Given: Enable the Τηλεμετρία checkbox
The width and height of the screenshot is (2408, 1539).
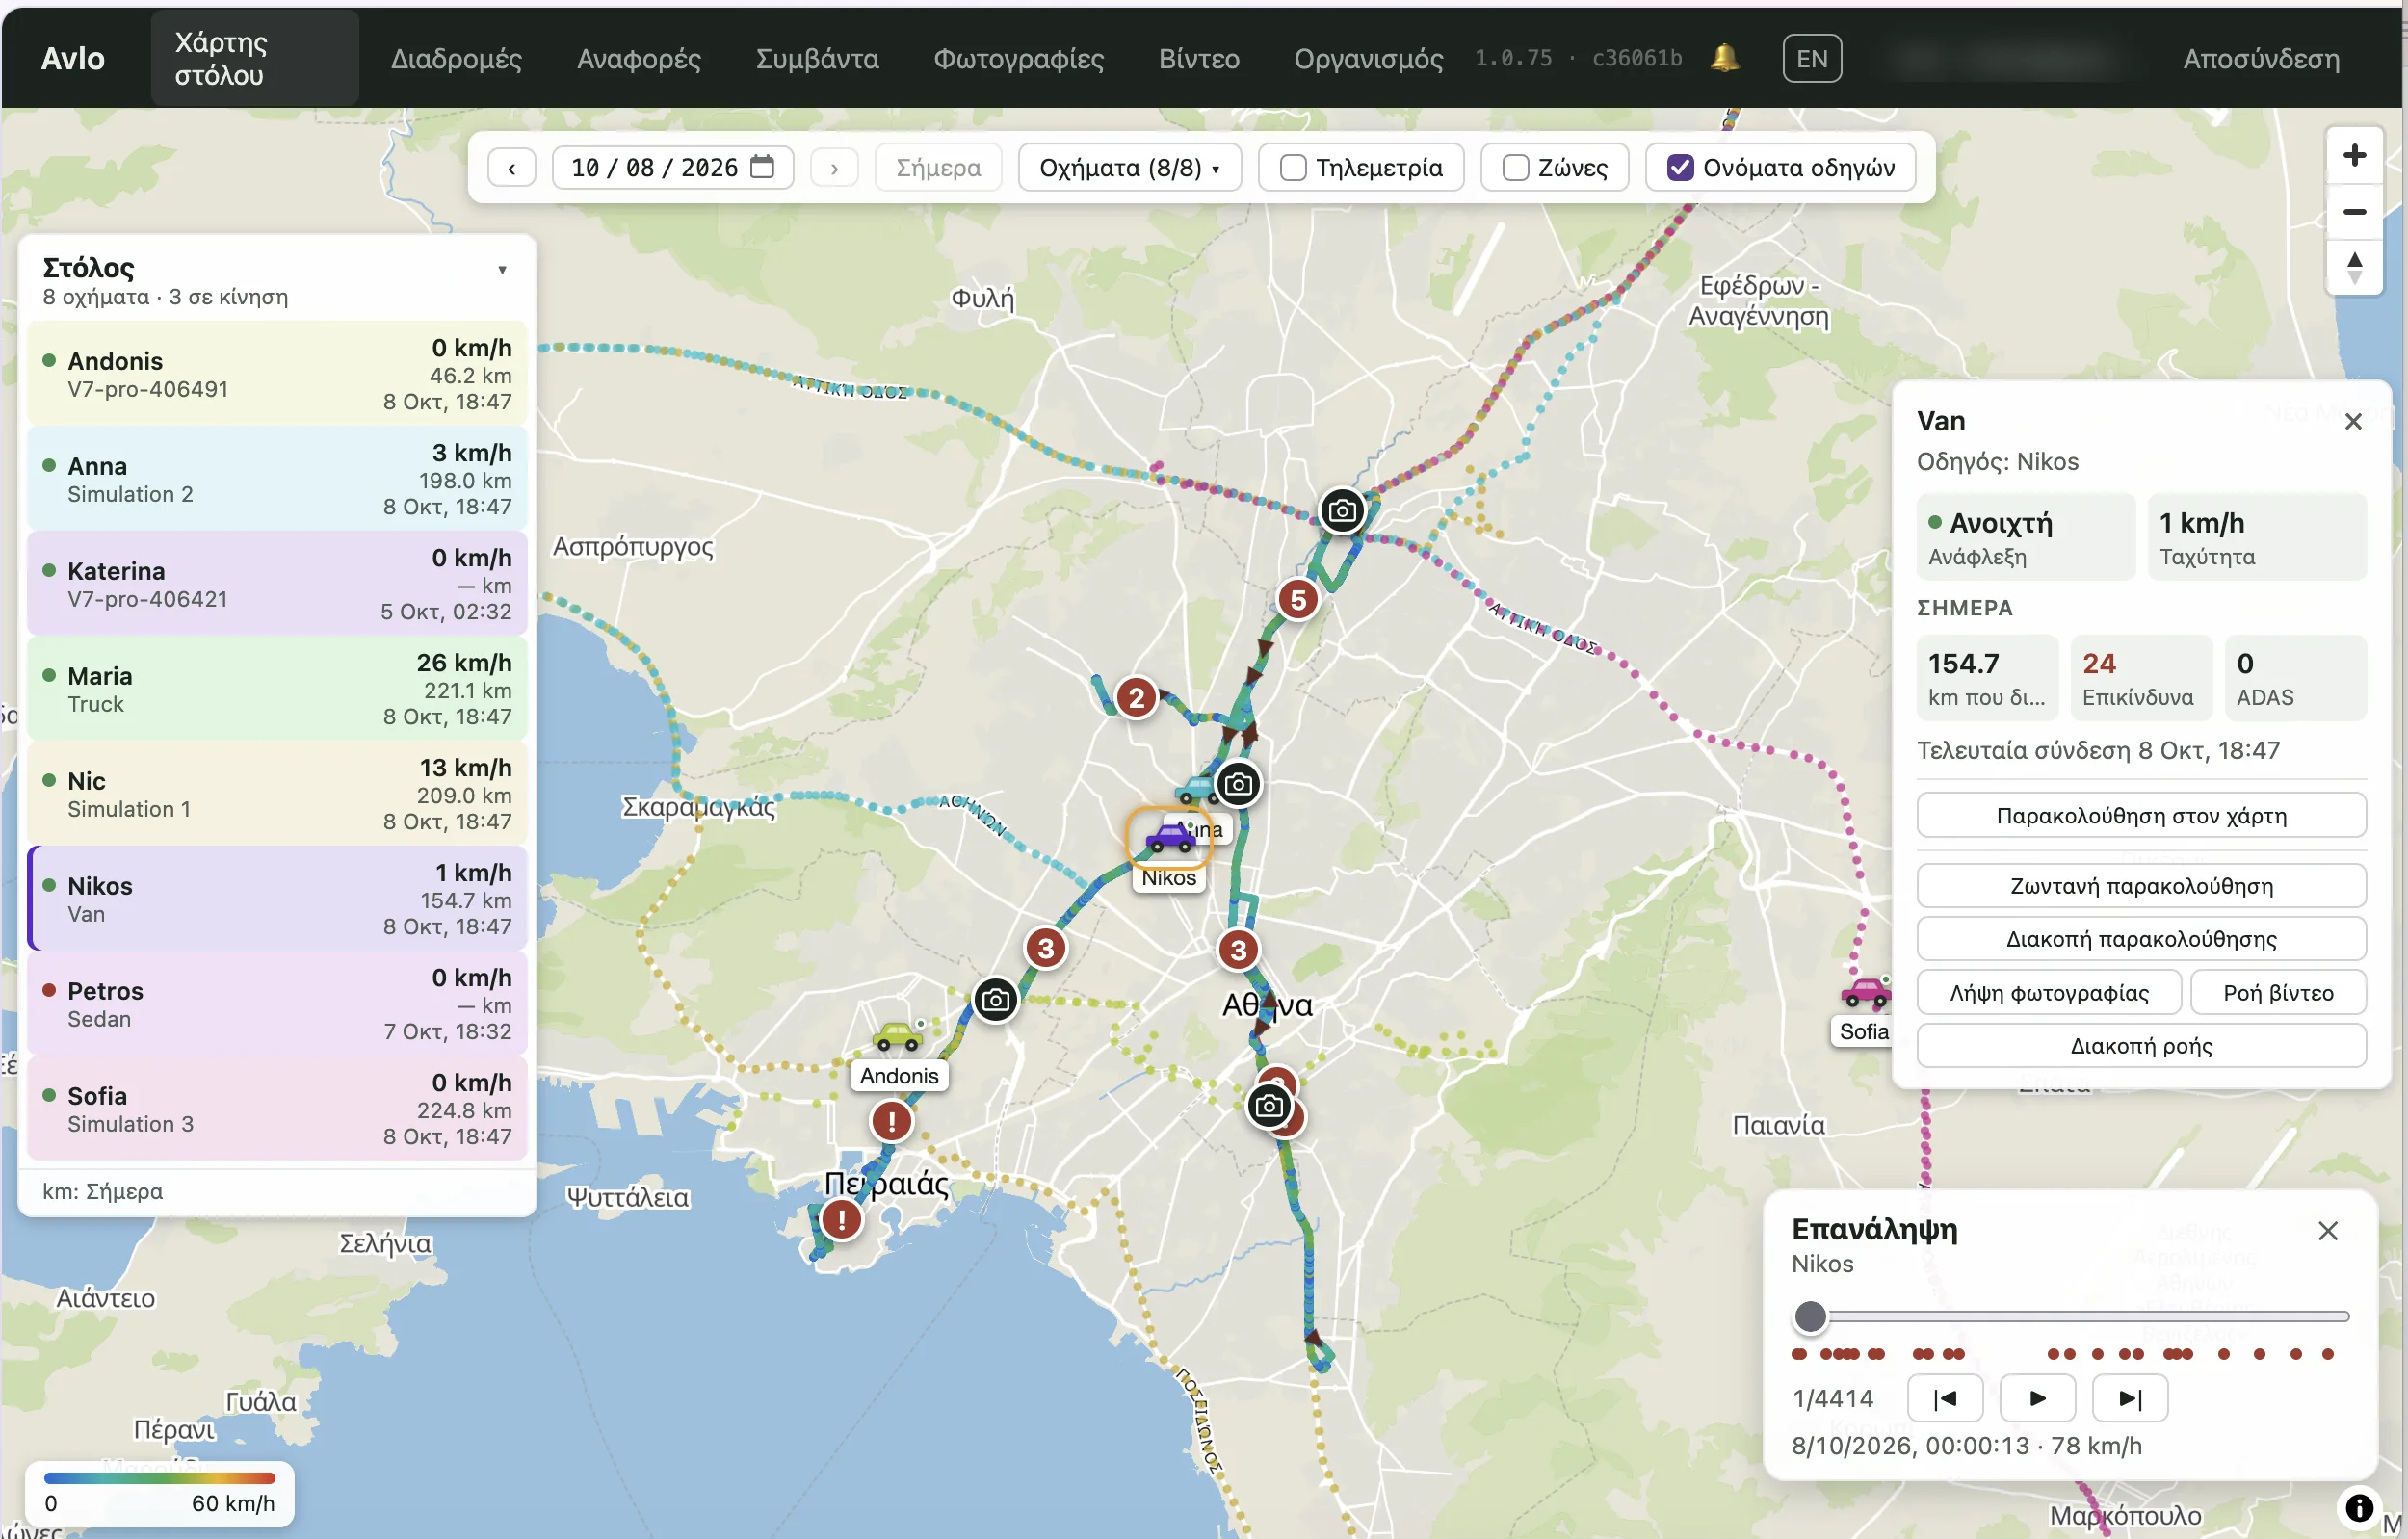Looking at the screenshot, I should click(1293, 168).
